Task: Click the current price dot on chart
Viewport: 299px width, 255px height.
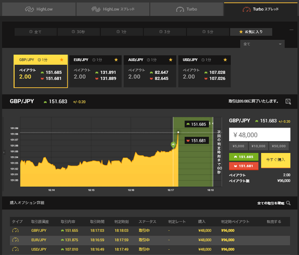Action: [x=178, y=132]
